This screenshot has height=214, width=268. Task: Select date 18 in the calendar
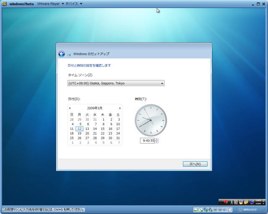(x=72, y=133)
